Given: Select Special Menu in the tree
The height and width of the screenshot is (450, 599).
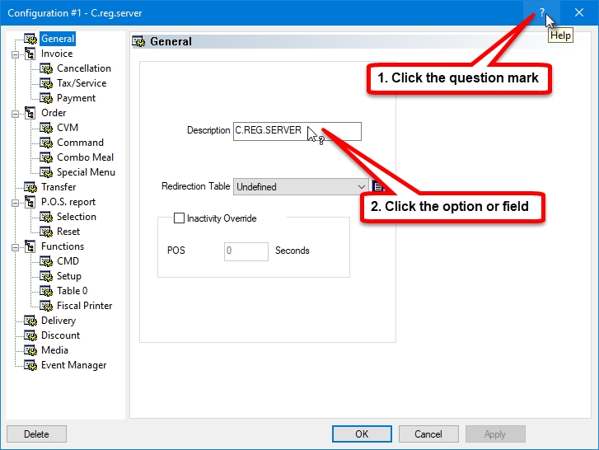Looking at the screenshot, I should [x=86, y=172].
